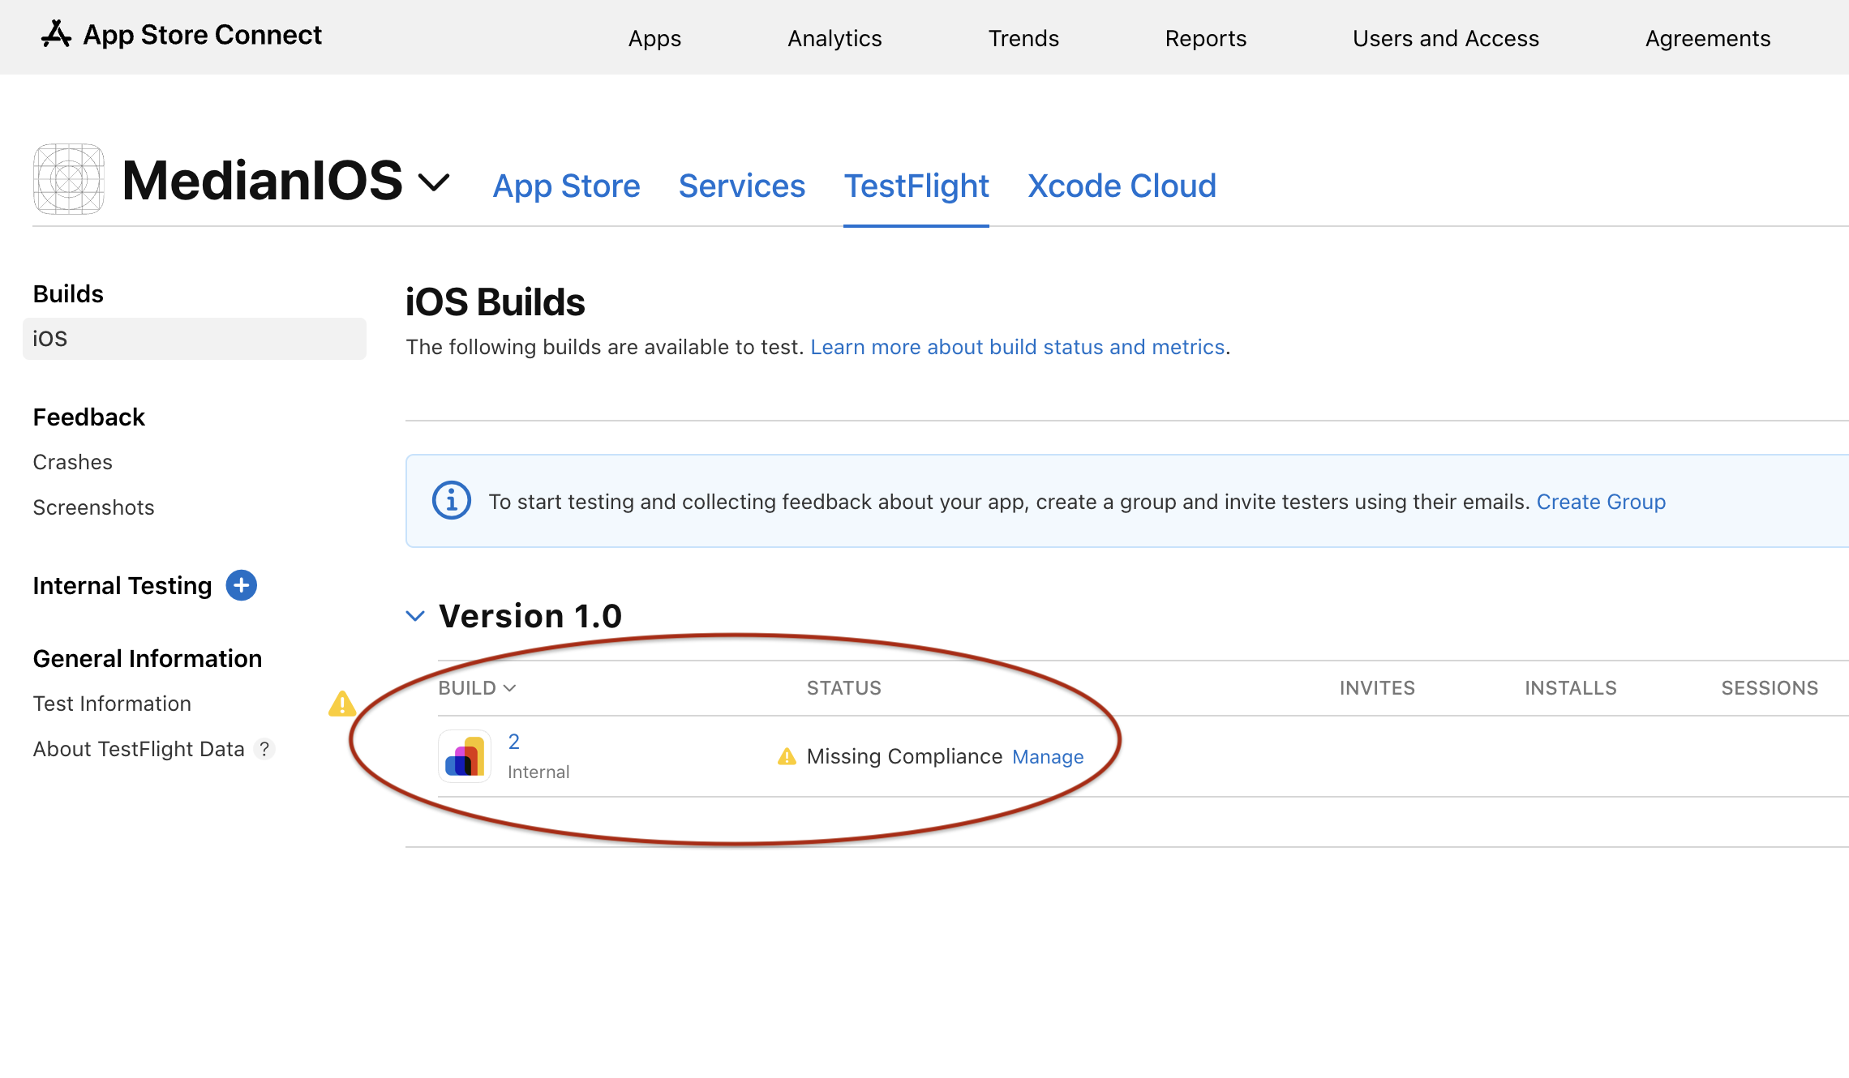Screen dimensions: 1849x1078
Task: Open Agreements in the top navigation
Action: (x=1708, y=38)
